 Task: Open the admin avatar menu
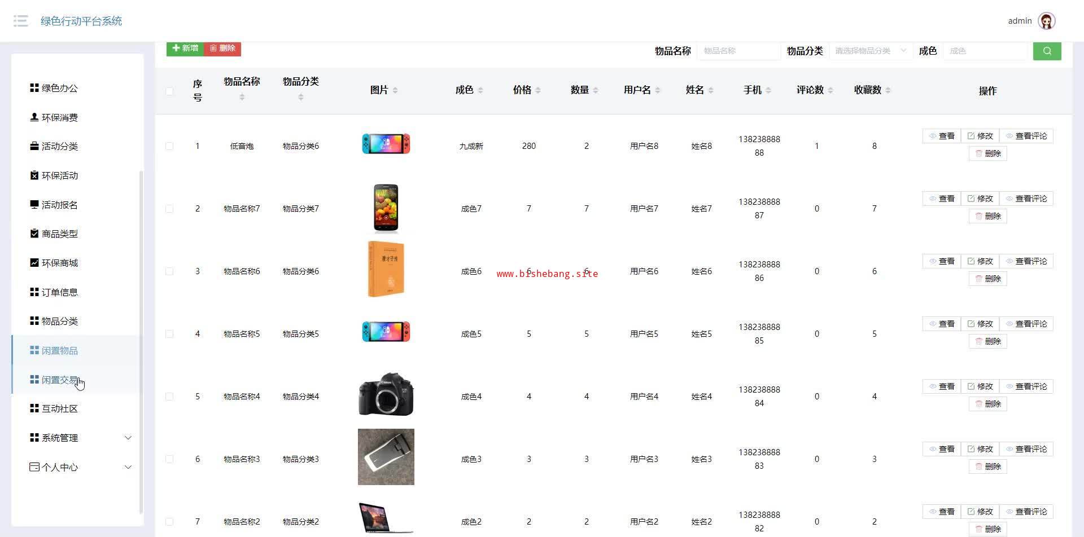click(1047, 21)
